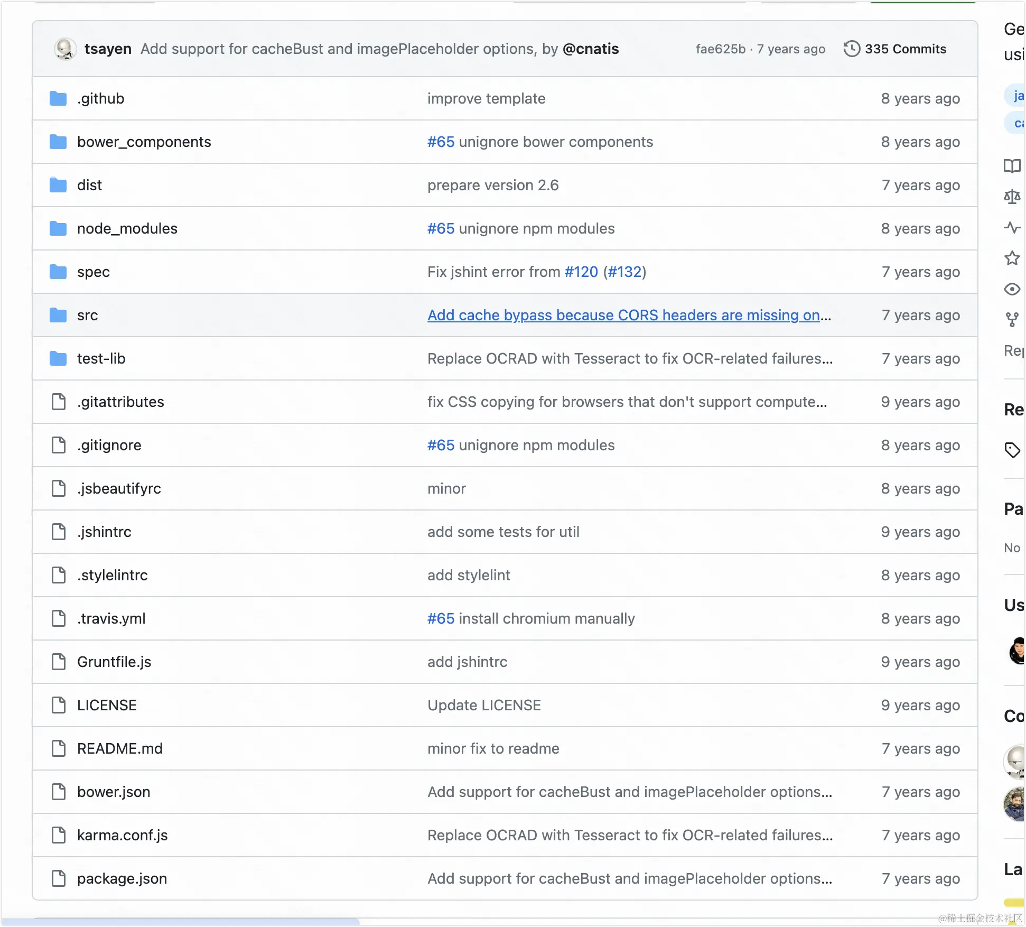Click commit hash fae625b
The height and width of the screenshot is (927, 1026).
(x=720, y=49)
